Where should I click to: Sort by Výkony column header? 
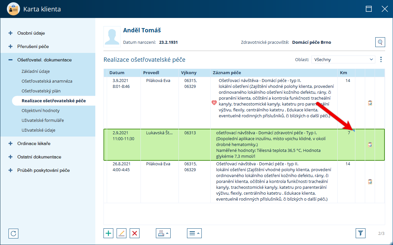click(194, 73)
